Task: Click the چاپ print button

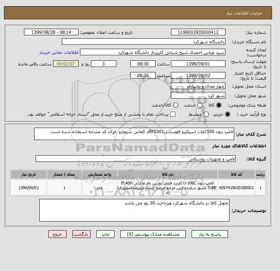Action: coord(105,234)
